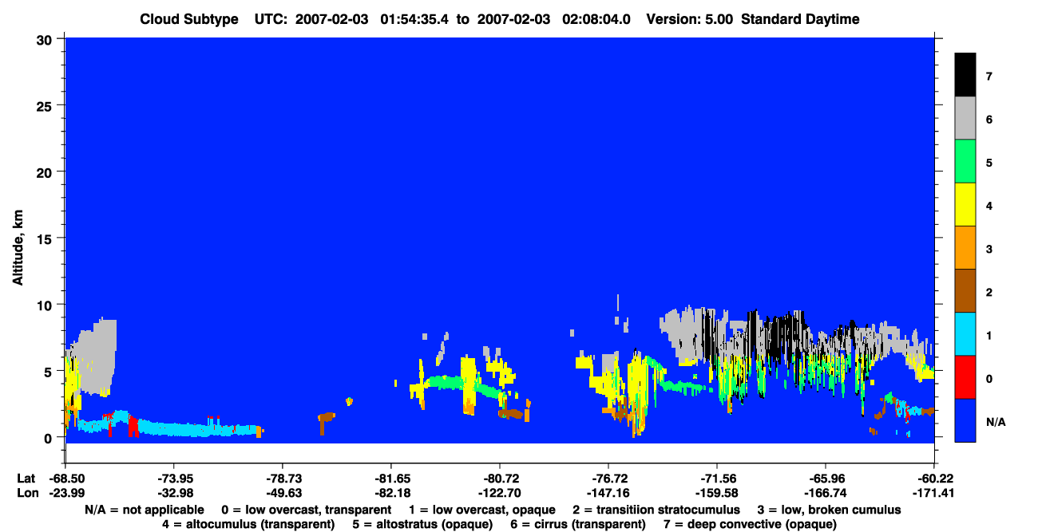Click the 'Lon' row label
Image resolution: width=1038 pixels, height=532 pixels.
(x=26, y=493)
